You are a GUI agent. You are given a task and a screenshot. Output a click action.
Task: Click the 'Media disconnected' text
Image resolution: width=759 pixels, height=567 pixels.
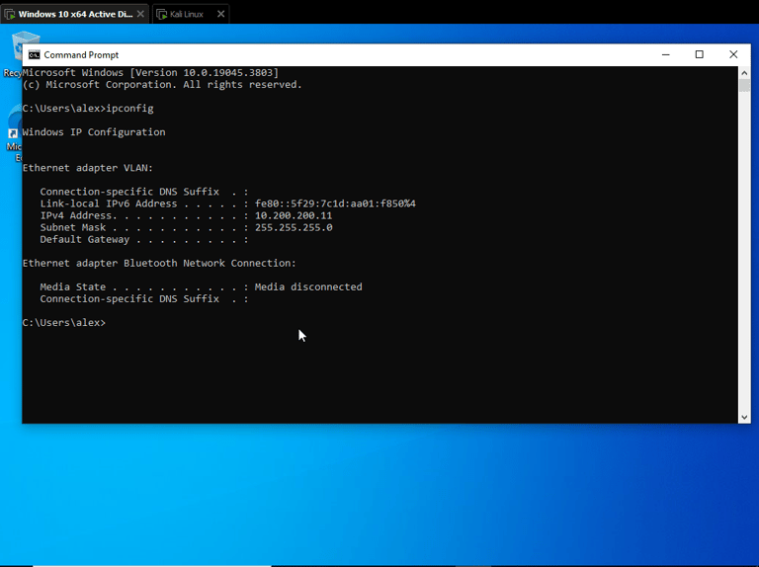pyautogui.click(x=308, y=286)
